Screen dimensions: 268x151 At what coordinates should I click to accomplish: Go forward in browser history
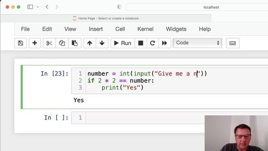click(x=57, y=7)
